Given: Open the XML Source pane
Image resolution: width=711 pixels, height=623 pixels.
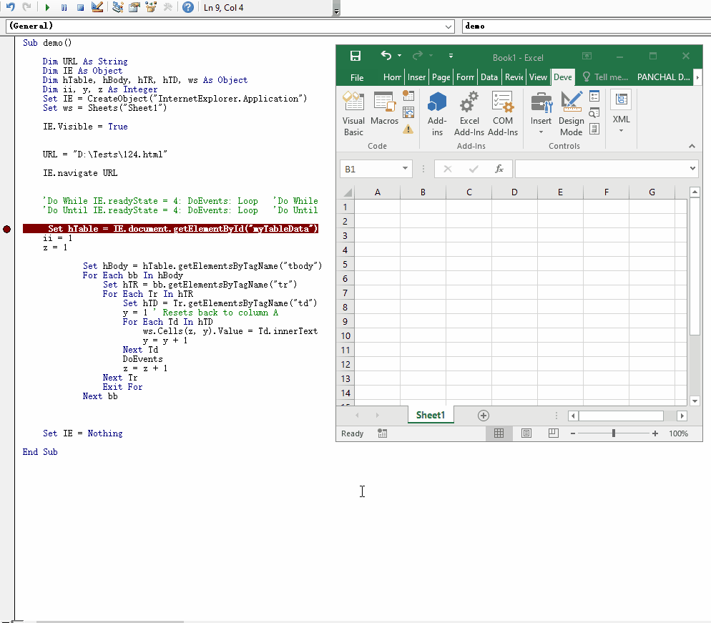Looking at the screenshot, I should pos(620,107).
